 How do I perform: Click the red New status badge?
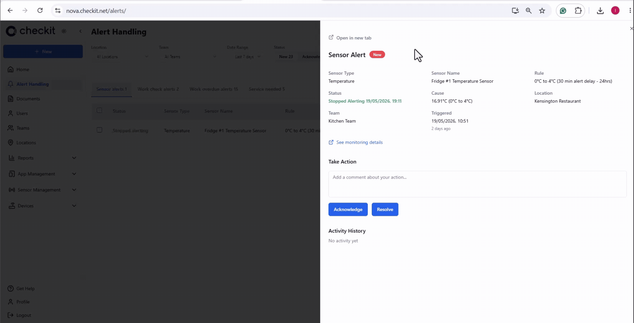[x=377, y=55]
